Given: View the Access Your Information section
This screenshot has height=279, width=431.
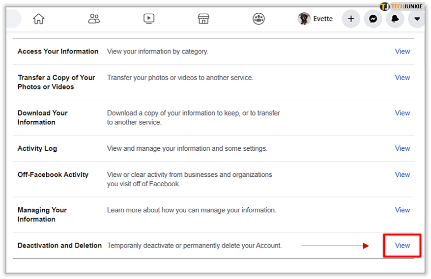Looking at the screenshot, I should pos(402,51).
